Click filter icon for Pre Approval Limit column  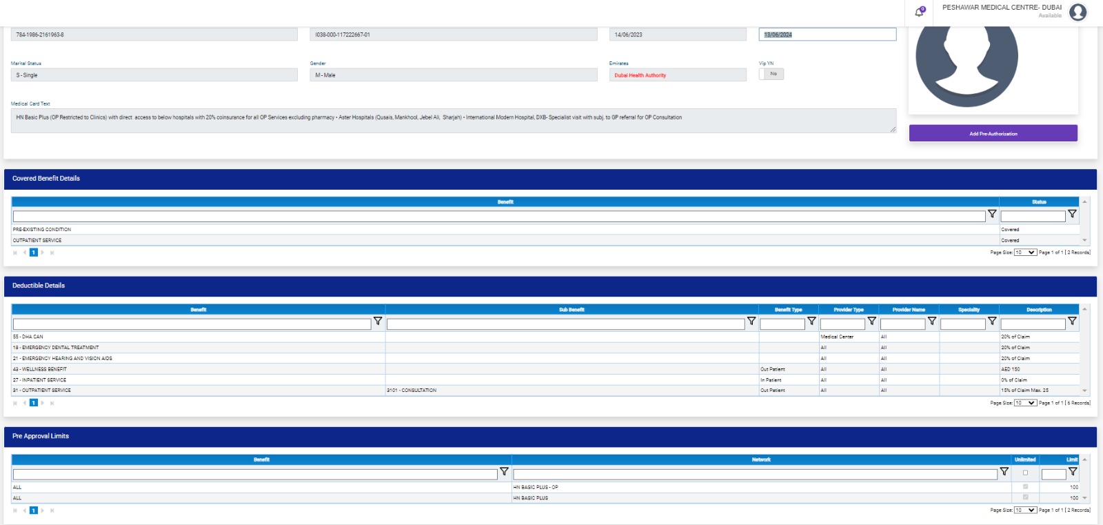click(1073, 472)
